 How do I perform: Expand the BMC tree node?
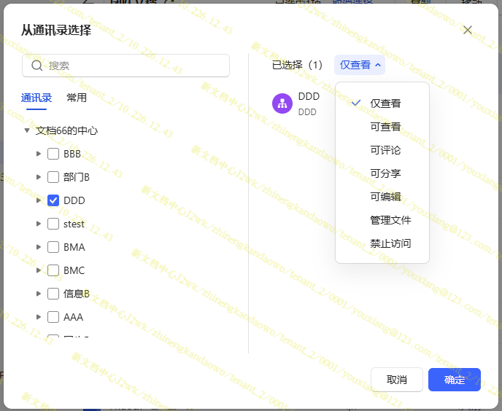pyautogui.click(x=39, y=270)
